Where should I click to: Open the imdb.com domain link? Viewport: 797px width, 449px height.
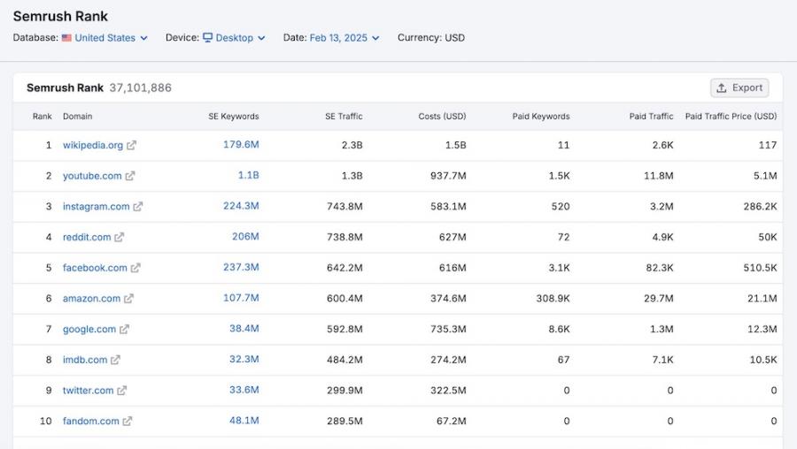[85, 360]
